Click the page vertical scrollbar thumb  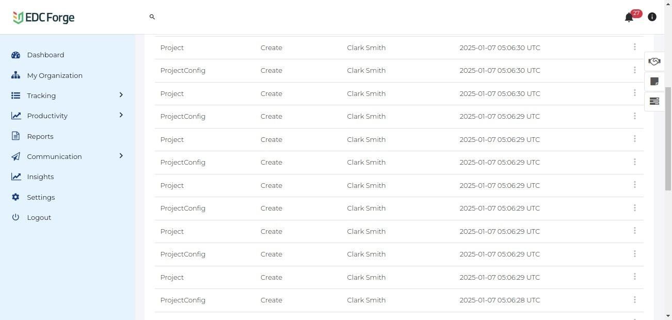point(668,138)
